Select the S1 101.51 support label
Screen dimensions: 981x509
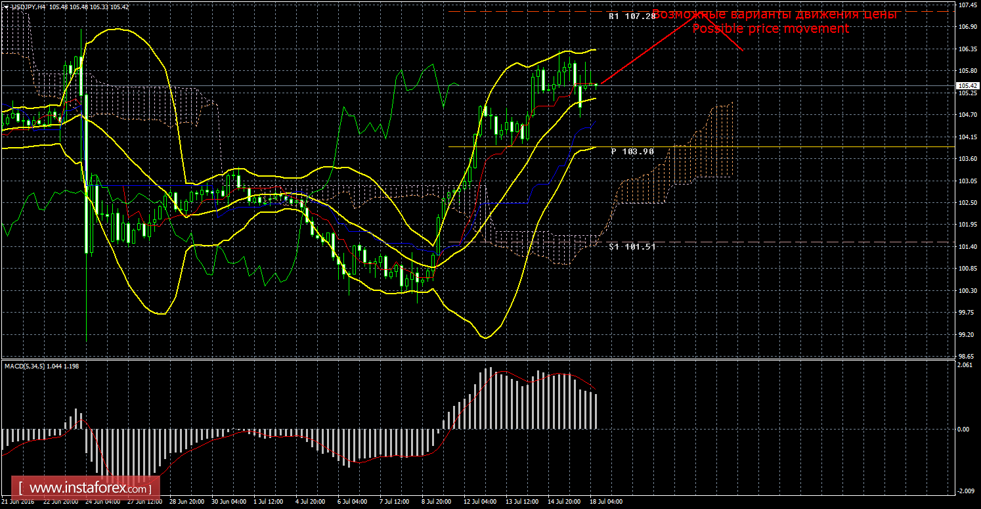pyautogui.click(x=632, y=247)
